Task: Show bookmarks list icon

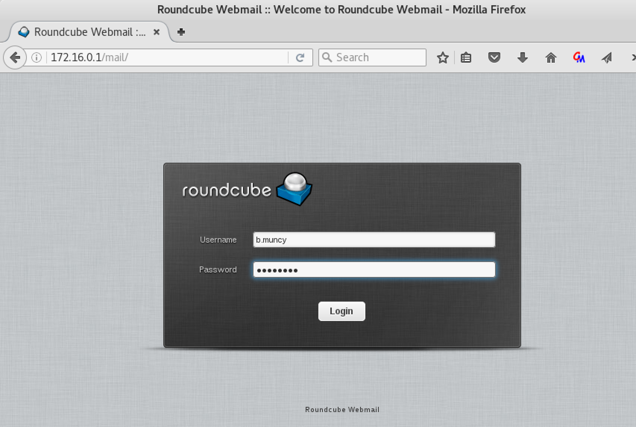Action: point(466,57)
